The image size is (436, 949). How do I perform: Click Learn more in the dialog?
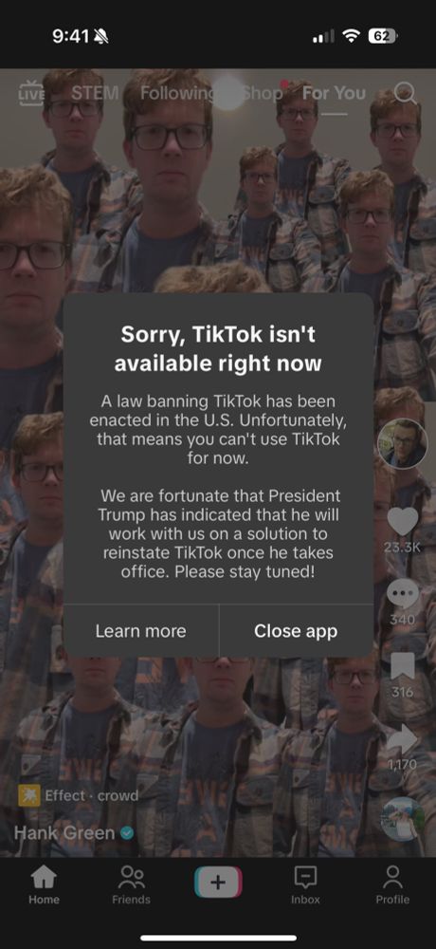(141, 631)
